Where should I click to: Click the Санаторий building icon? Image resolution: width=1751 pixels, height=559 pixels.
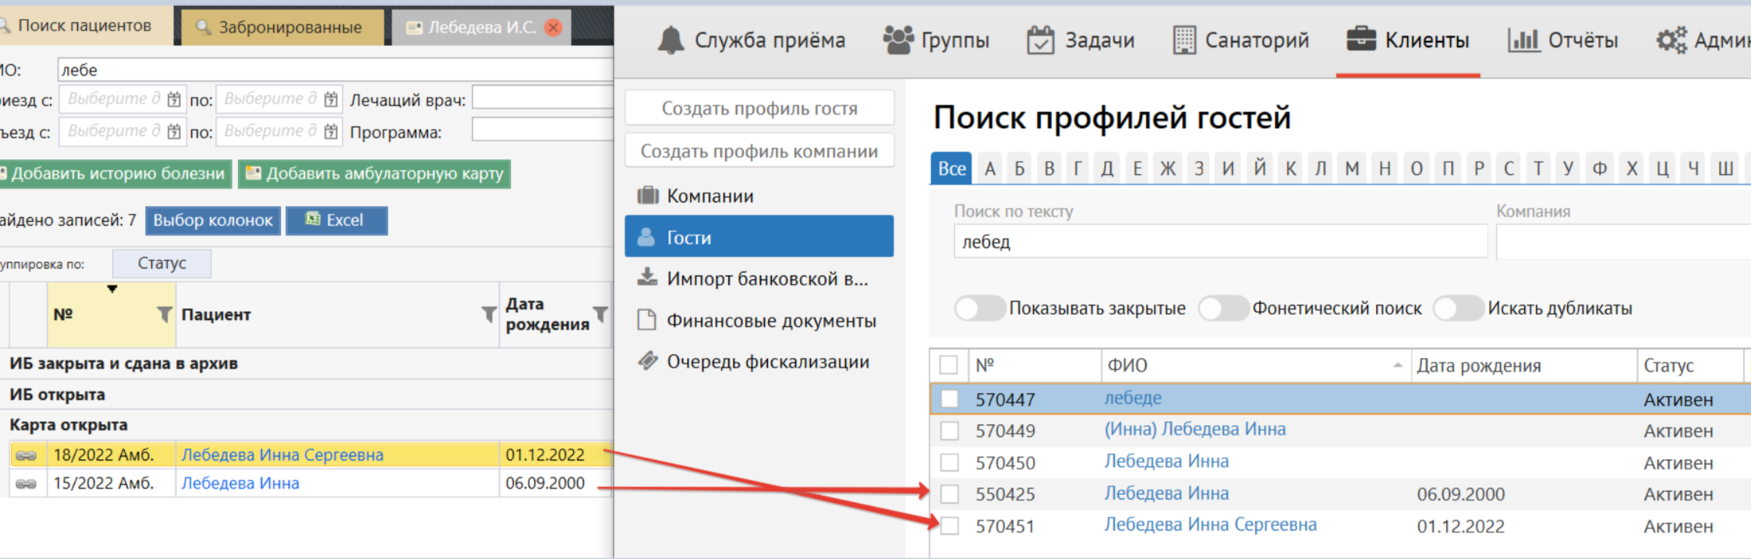1183,40
